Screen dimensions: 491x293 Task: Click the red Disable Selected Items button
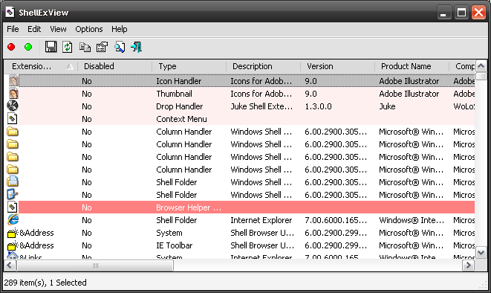click(11, 47)
